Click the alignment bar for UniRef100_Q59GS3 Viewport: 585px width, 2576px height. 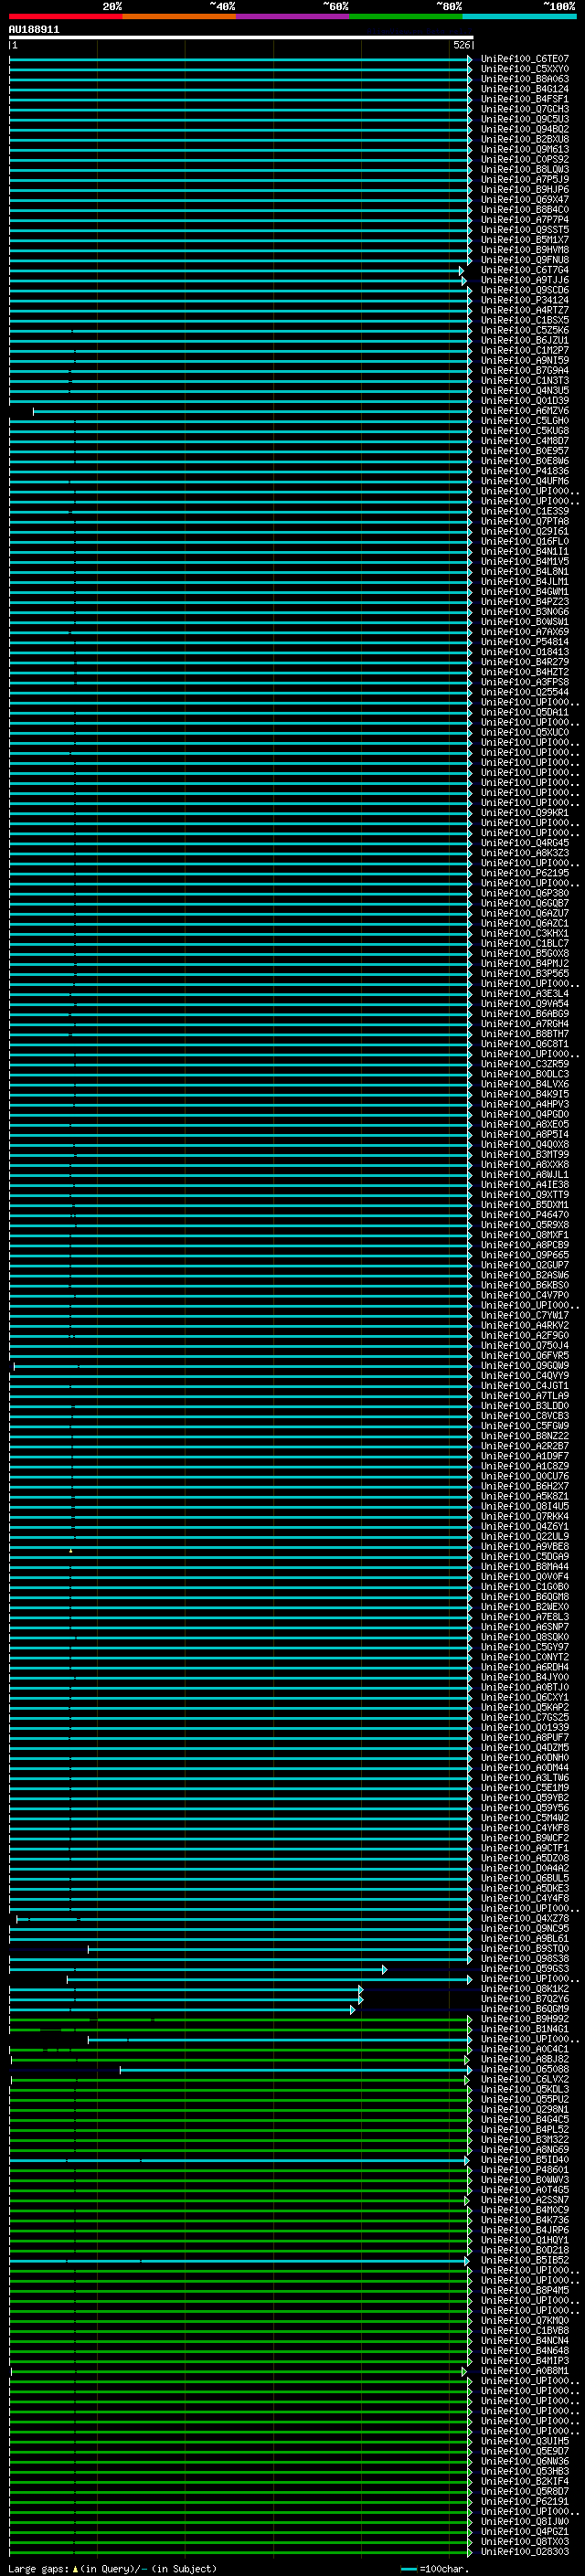(198, 1969)
